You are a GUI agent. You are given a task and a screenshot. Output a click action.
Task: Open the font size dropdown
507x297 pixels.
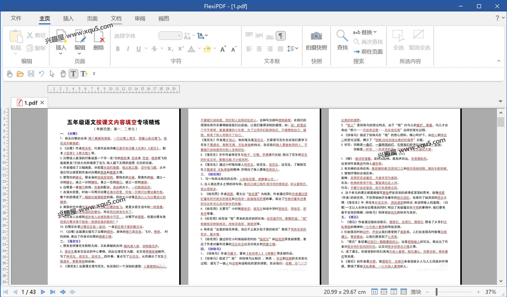(x=180, y=36)
